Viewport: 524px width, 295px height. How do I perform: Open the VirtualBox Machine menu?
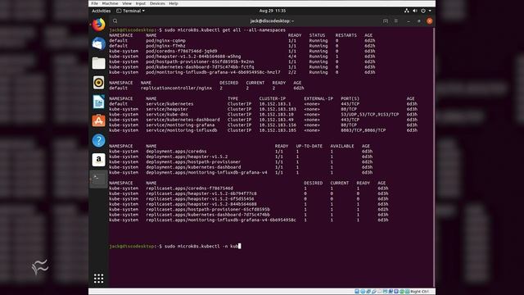tap(110, 3)
